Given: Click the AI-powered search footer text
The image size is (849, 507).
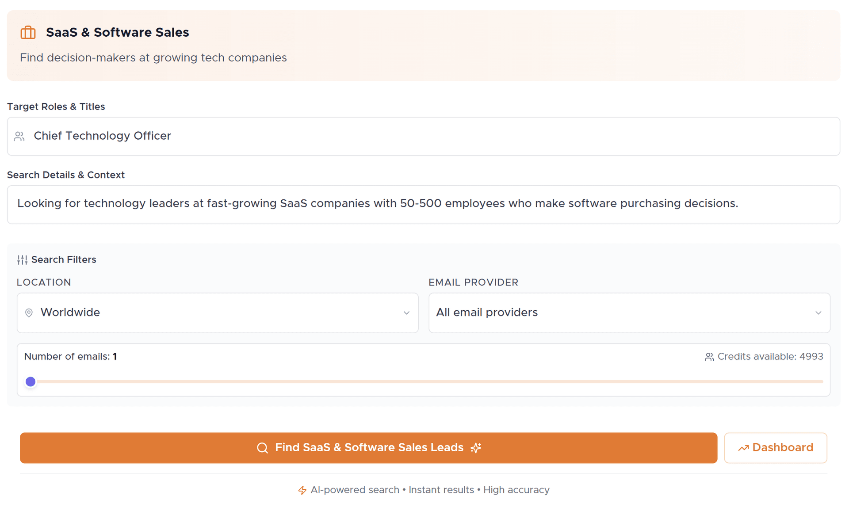Looking at the screenshot, I should [x=354, y=490].
